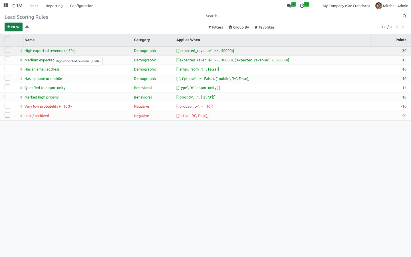Open the conversations chat icon
The height and width of the screenshot is (257, 411).
pyautogui.click(x=289, y=6)
